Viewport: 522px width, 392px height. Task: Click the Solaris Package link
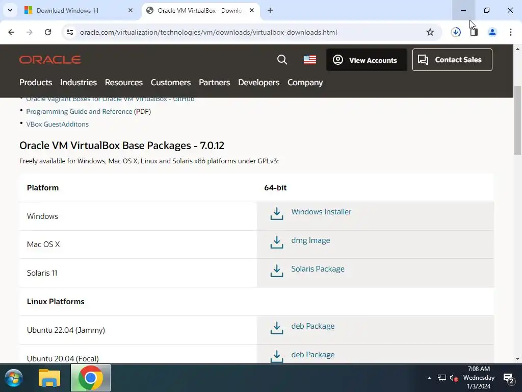pyautogui.click(x=318, y=269)
